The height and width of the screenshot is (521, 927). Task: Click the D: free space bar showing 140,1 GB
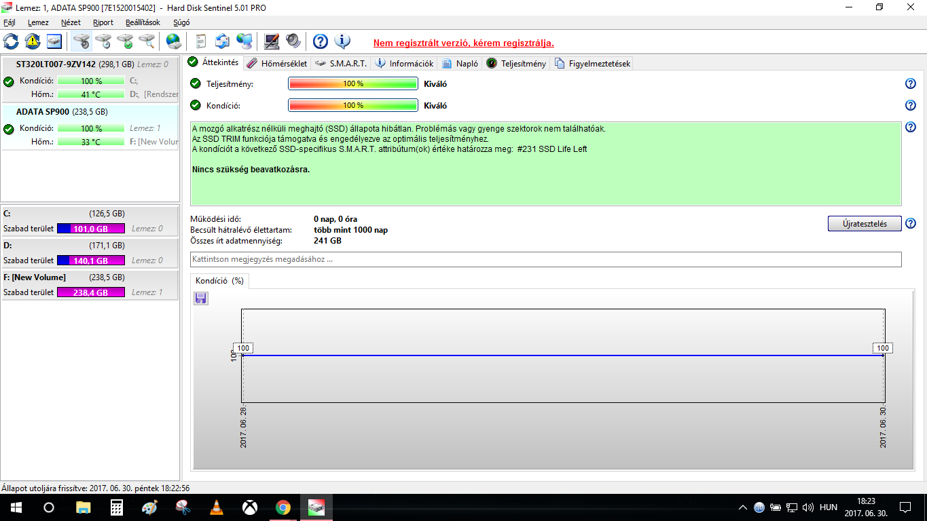(x=91, y=260)
